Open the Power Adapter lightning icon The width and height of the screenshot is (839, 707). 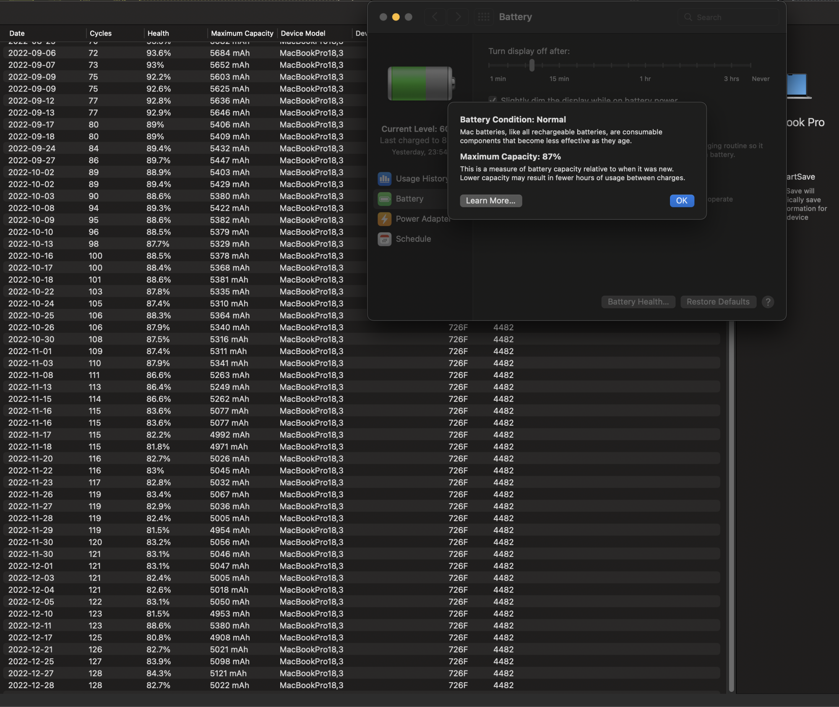pos(384,219)
